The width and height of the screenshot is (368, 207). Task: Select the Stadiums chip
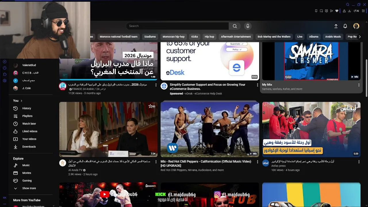[x=150, y=37]
